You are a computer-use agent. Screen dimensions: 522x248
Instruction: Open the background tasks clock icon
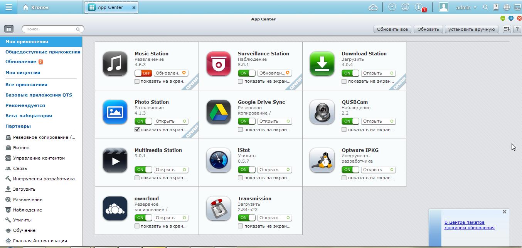(392, 7)
